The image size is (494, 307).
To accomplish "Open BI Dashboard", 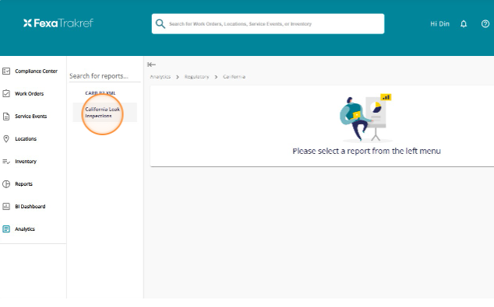I will pos(30,207).
